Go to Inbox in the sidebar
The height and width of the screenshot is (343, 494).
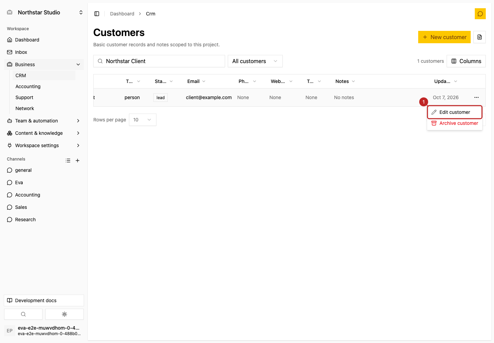(x=44, y=52)
